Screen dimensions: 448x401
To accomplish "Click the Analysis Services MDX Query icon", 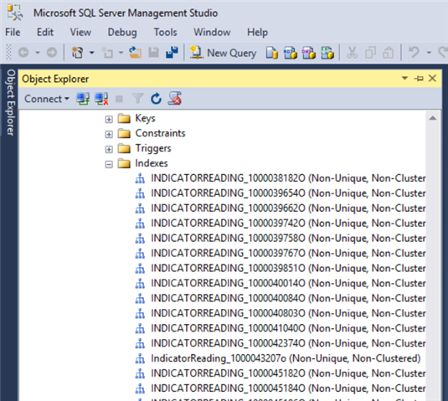I will click(291, 53).
